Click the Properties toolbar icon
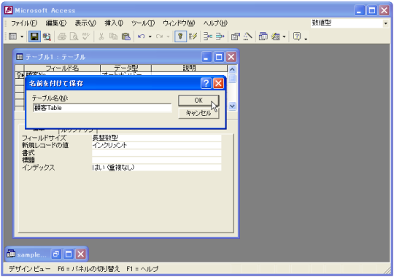Image resolution: width=394 pixels, height=277 pixels. click(x=236, y=36)
